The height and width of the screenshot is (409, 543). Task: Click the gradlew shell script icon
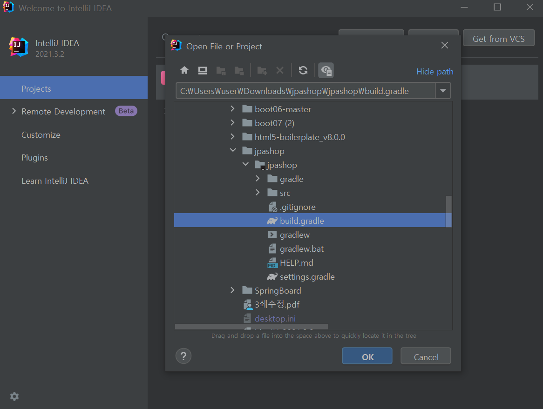pos(272,235)
